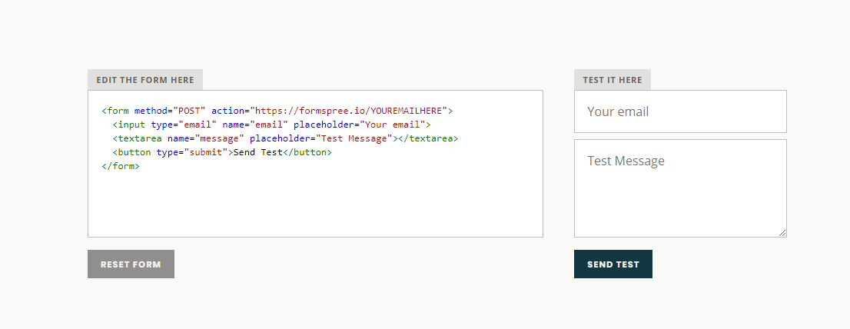This screenshot has height=329, width=850.
Task: Select the Test It Here label
Action: pos(612,80)
